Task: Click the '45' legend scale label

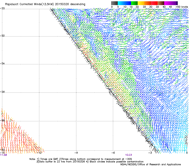Action: coord(170,7)
